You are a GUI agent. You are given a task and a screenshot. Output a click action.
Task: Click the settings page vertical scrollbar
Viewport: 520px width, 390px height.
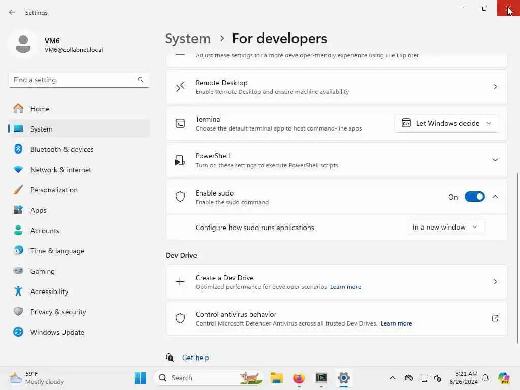pyautogui.click(x=517, y=258)
